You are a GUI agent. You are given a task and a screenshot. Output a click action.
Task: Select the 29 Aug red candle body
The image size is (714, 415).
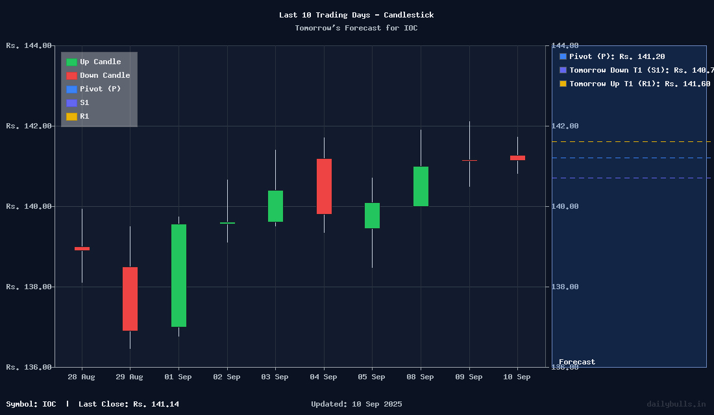pos(130,299)
